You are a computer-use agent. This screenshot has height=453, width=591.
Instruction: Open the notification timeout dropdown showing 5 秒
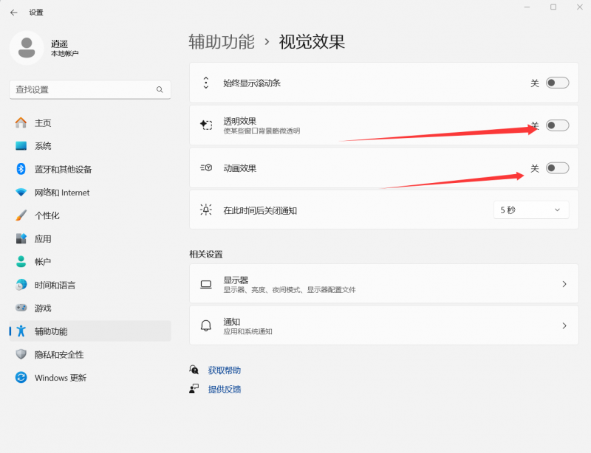click(530, 210)
